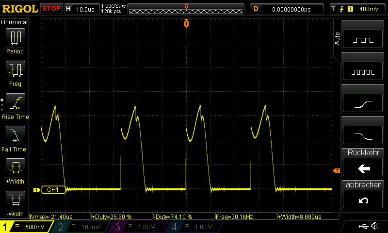The width and height of the screenshot is (388, 233).
Task: Select the Freq measurement icon
Action: coord(16,70)
